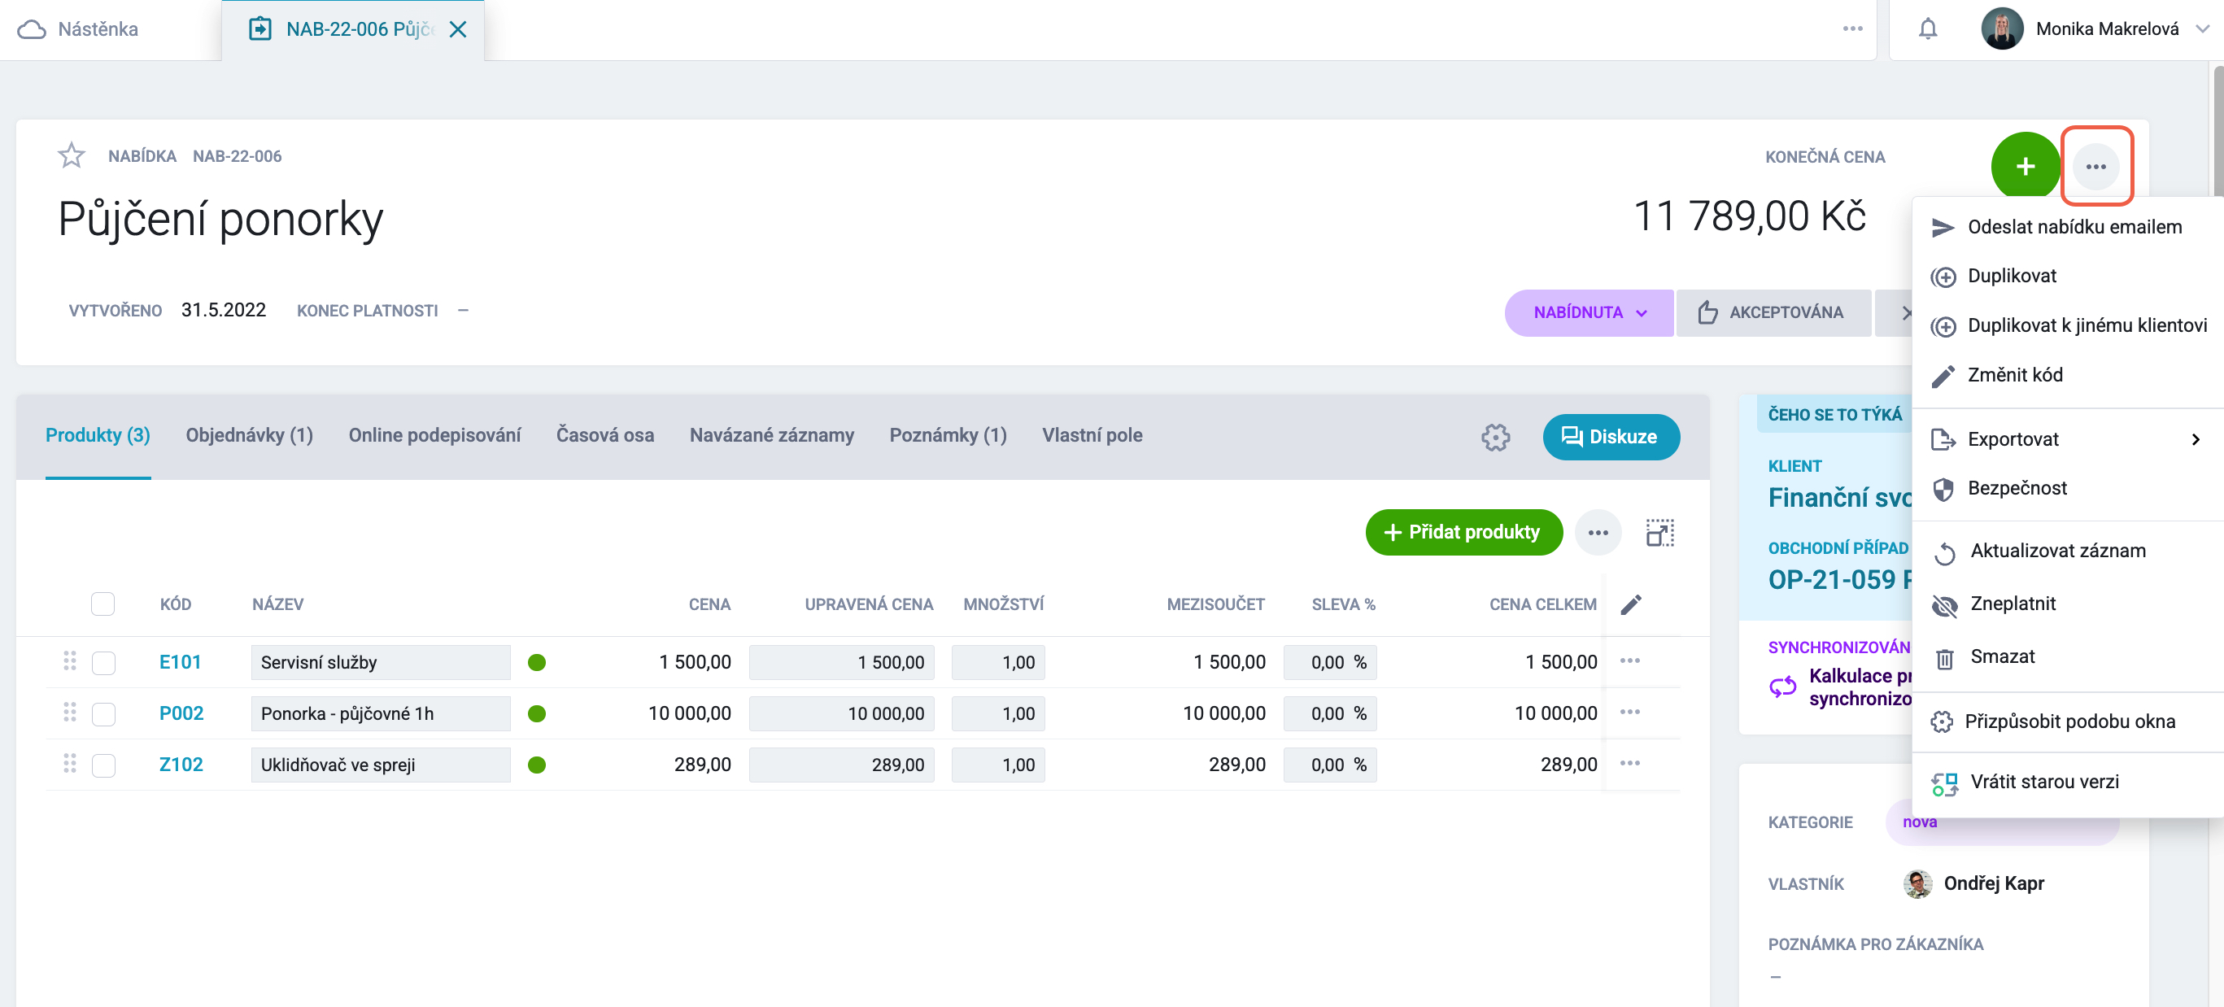2224x1007 pixels.
Task: Tick the checkbox for product E101
Action: 103,662
